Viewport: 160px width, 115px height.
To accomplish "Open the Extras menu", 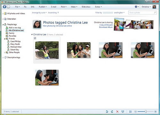I will [x=98, y=7].
